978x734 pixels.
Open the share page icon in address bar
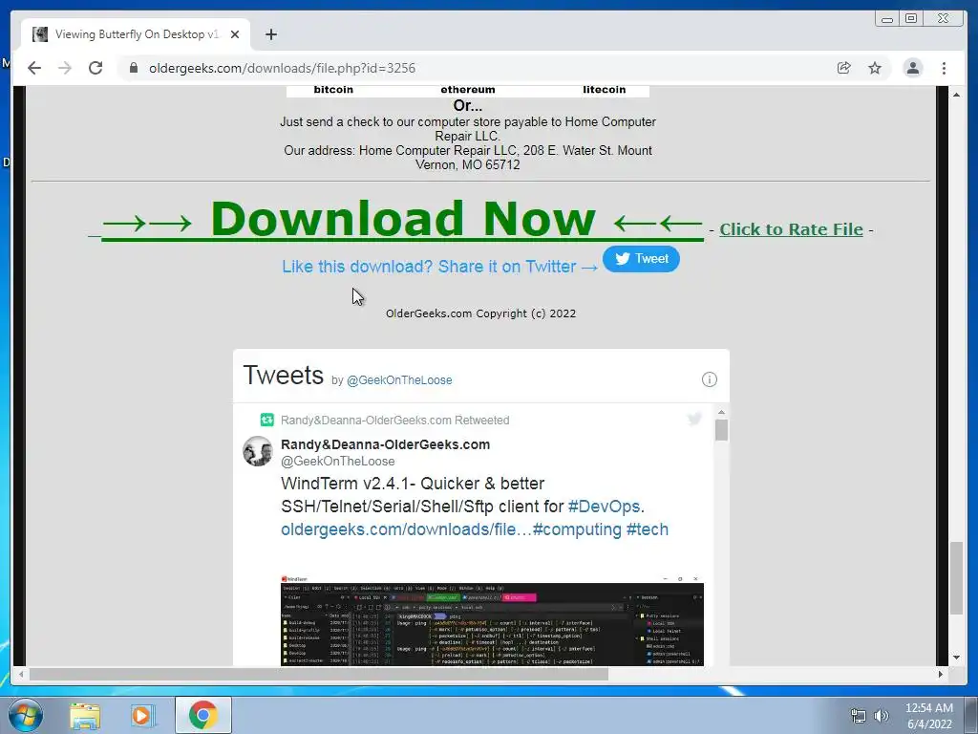pyautogui.click(x=844, y=68)
